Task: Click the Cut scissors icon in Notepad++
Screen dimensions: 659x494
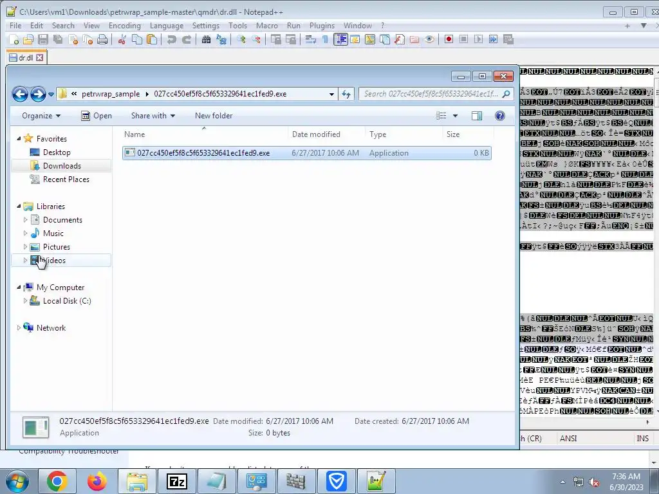Action: (122, 39)
